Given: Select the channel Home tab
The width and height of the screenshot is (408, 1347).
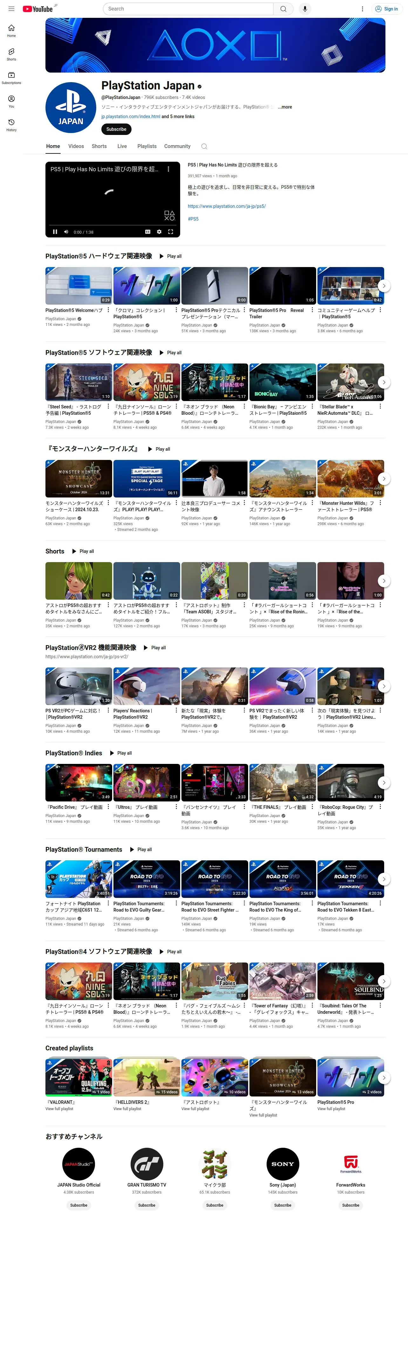Looking at the screenshot, I should pos(53,146).
